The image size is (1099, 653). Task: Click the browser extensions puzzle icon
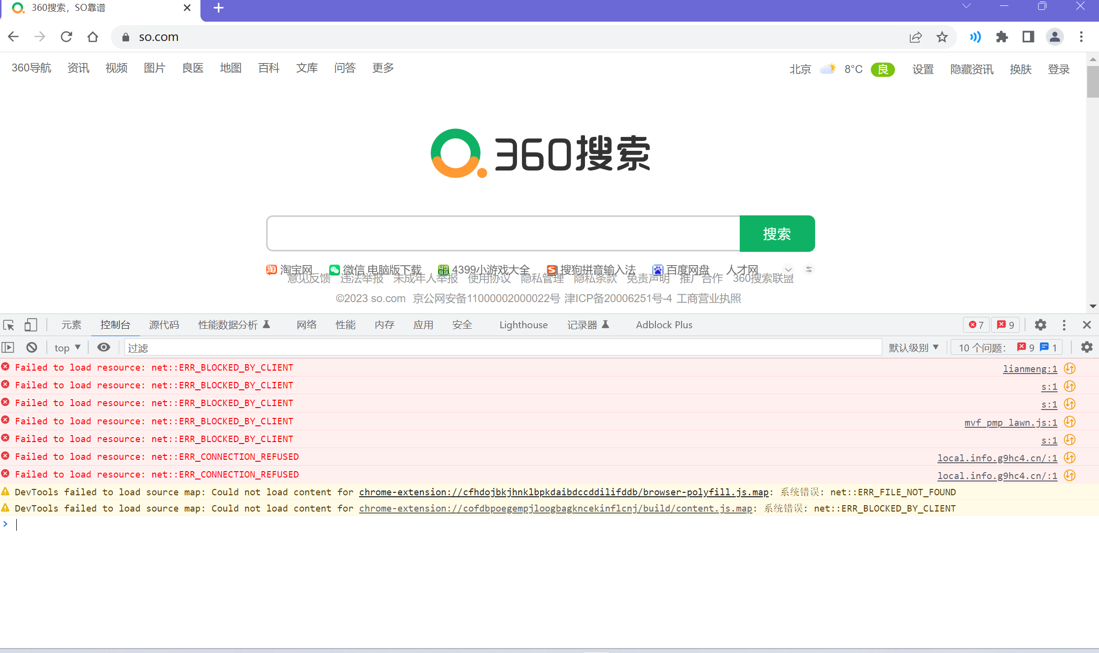click(1002, 36)
